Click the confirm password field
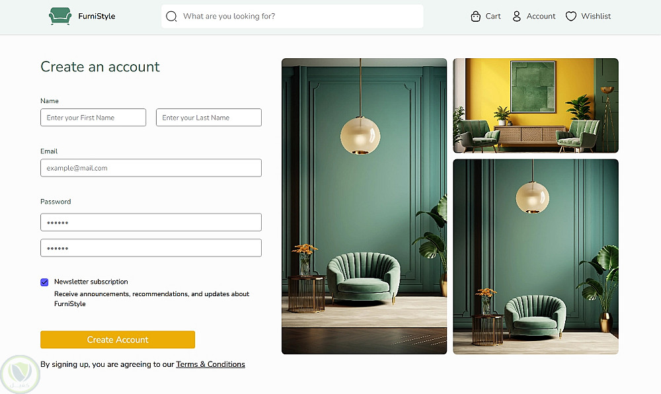This screenshot has height=394, width=661. coord(151,248)
